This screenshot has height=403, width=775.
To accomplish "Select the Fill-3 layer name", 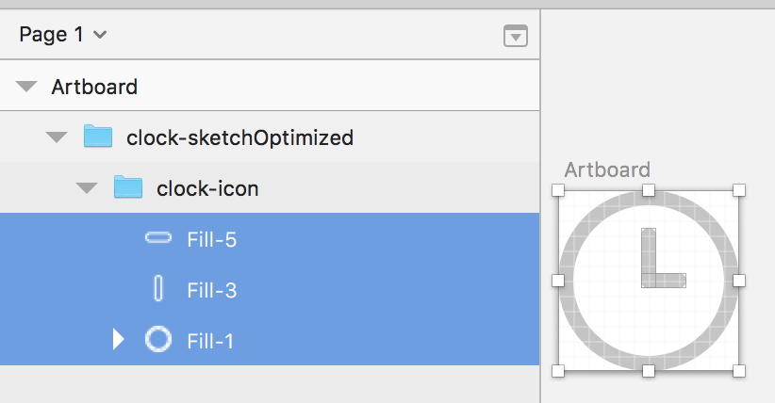I will (x=211, y=290).
